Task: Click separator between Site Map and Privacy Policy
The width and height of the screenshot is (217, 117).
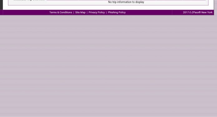Action: click(87, 12)
